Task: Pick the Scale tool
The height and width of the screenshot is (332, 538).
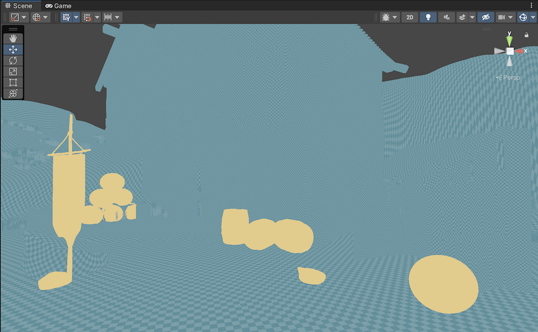Action: pyautogui.click(x=13, y=71)
